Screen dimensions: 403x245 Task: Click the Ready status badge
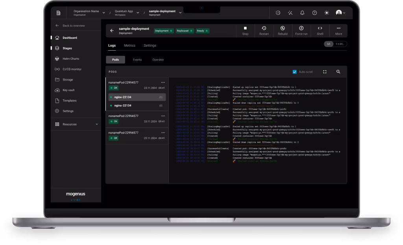click(202, 31)
